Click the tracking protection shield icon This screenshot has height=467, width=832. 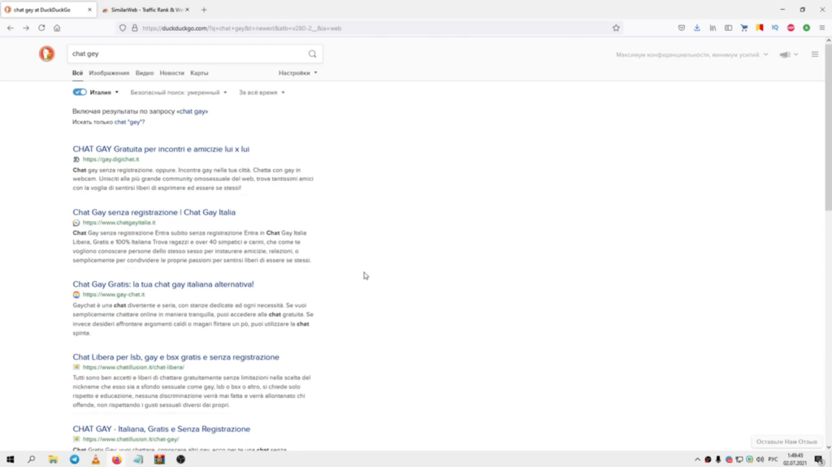pos(123,28)
